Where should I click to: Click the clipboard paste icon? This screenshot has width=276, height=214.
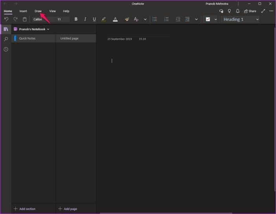pos(25,19)
